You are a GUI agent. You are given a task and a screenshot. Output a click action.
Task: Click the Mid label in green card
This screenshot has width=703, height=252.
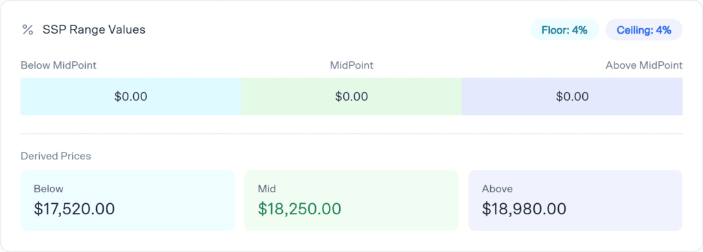point(267,189)
